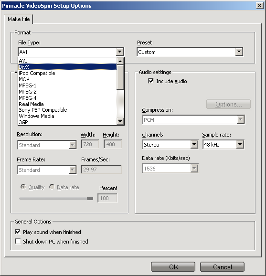The image size is (266, 276).
Task: Click the file type list scrollbar thumb
Action: pyautogui.click(x=120, y=77)
